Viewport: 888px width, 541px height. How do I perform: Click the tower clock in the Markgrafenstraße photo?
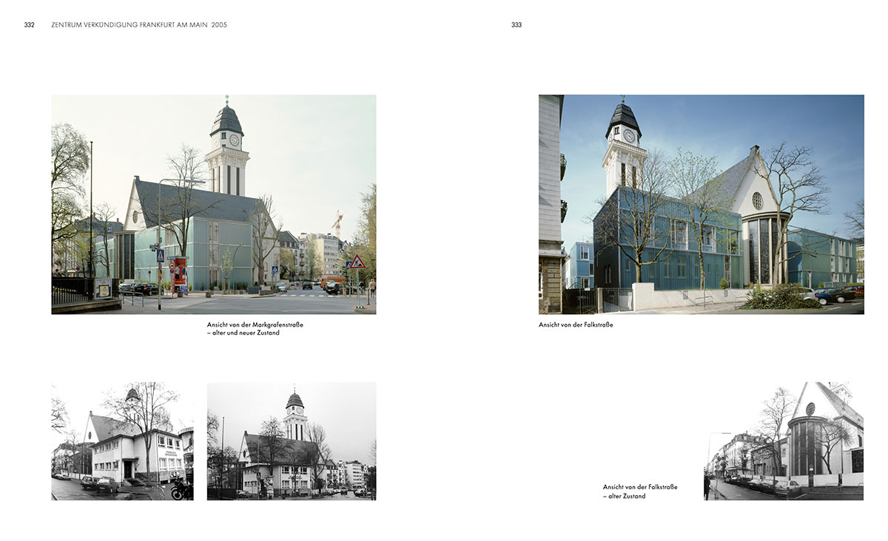pos(234,140)
